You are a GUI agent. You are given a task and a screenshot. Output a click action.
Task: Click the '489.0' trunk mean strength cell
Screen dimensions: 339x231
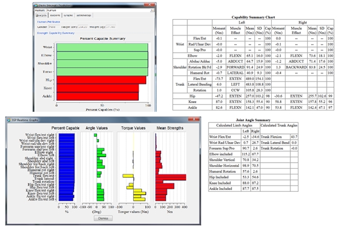pos(249,79)
